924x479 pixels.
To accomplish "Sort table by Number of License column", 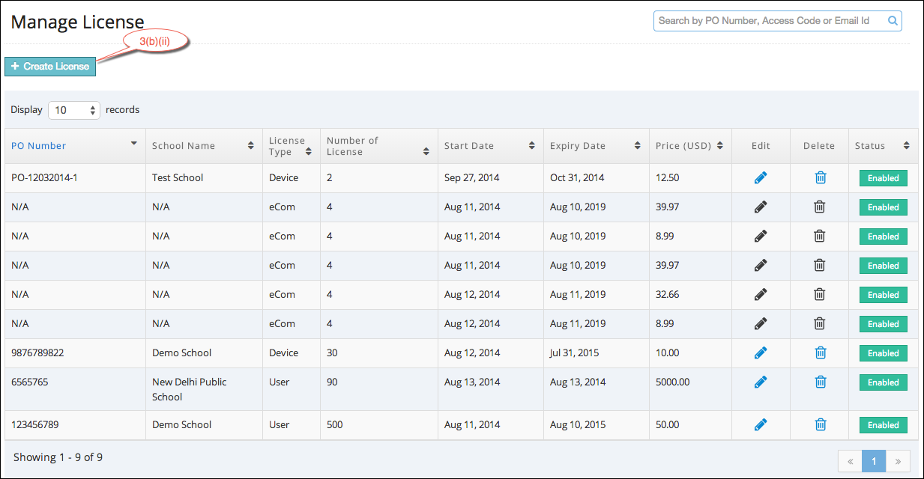I will click(x=379, y=146).
